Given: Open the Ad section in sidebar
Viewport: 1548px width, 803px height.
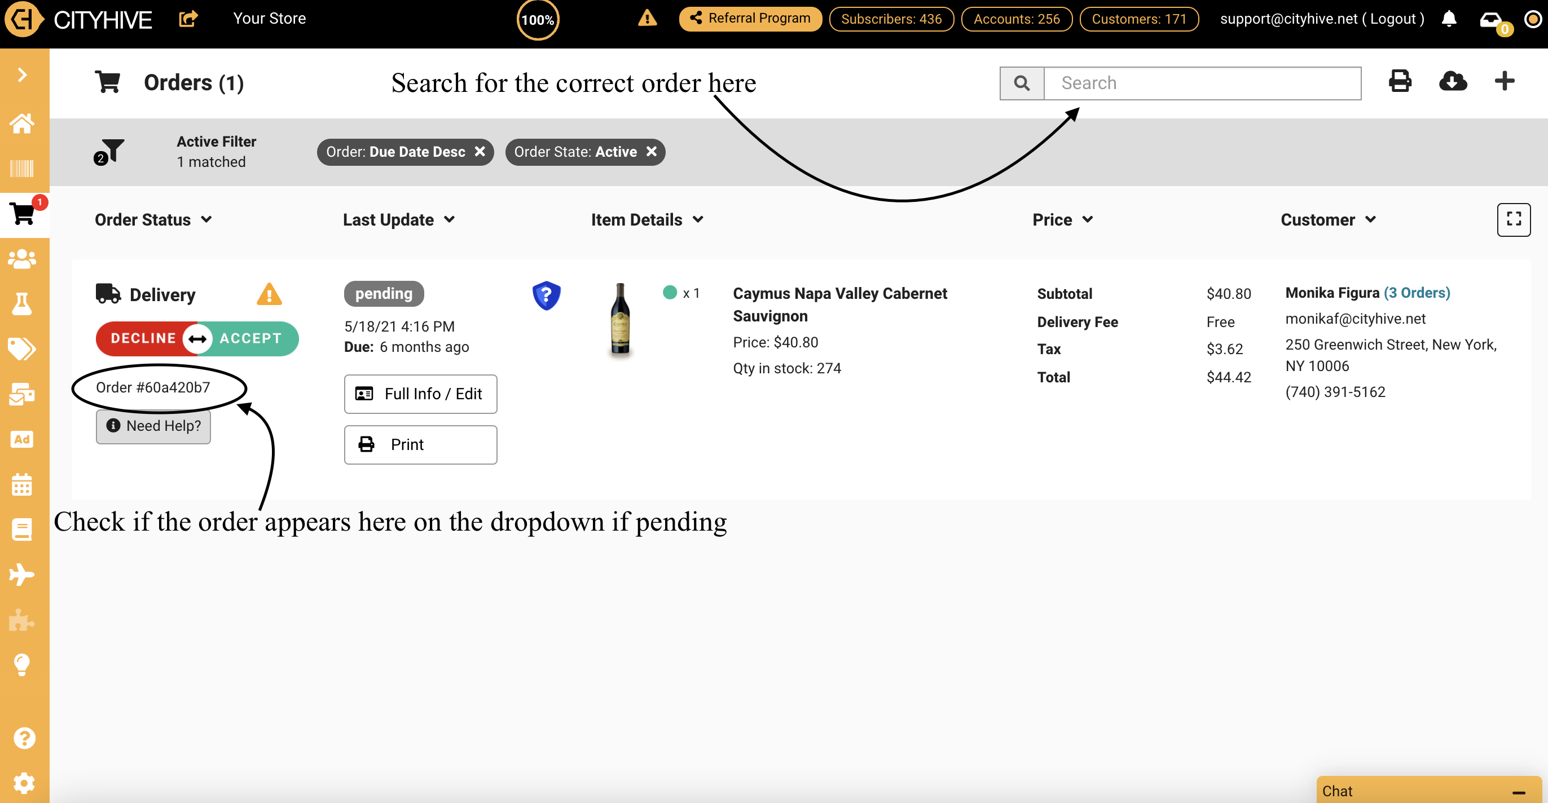Looking at the screenshot, I should [x=22, y=439].
